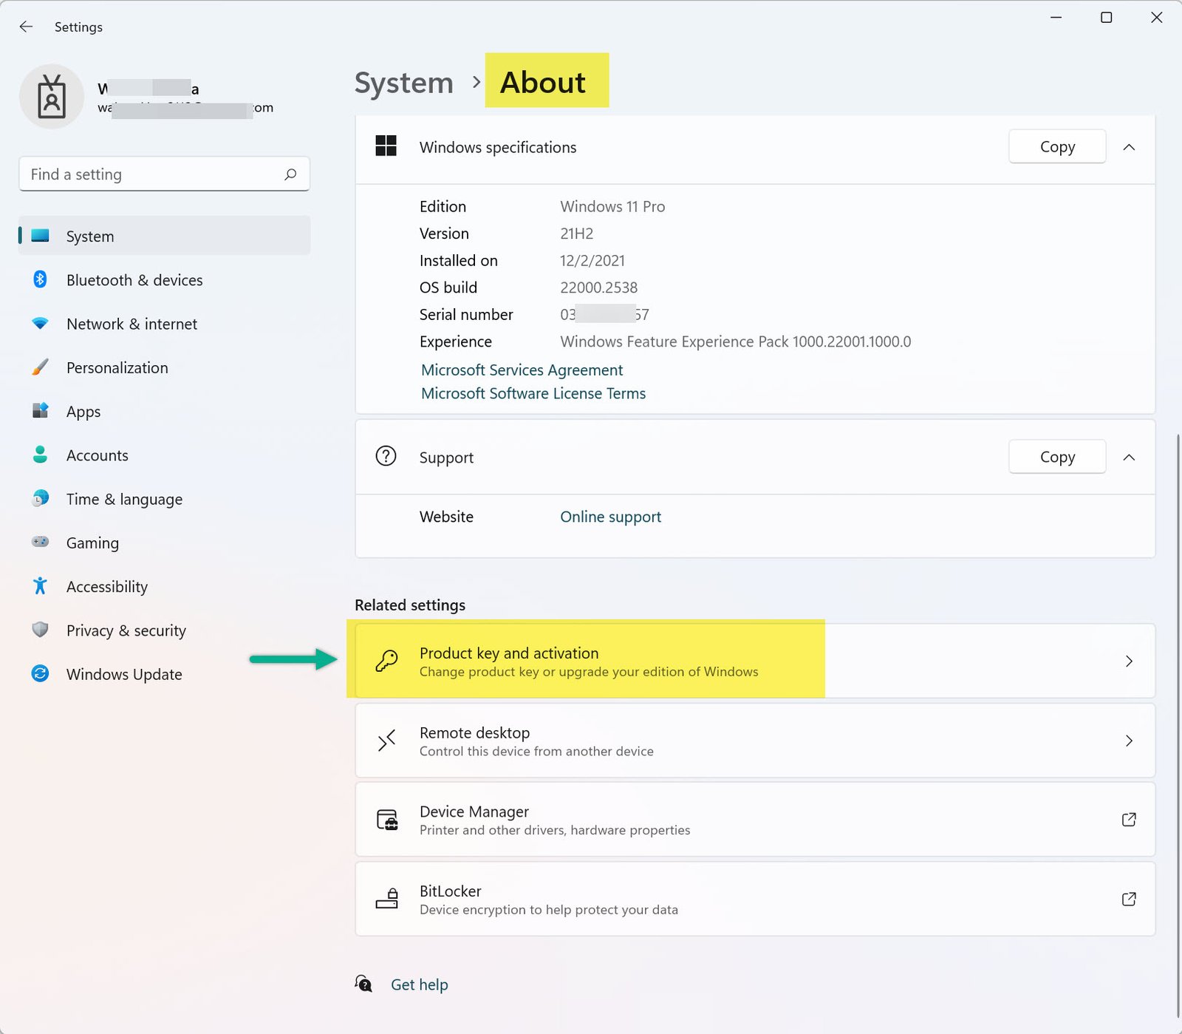Viewport: 1182px width, 1034px height.
Task: Click the Personalization paintbrush icon
Action: point(41,367)
